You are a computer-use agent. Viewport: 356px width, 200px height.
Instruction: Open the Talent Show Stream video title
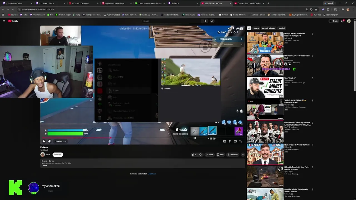click(295, 101)
